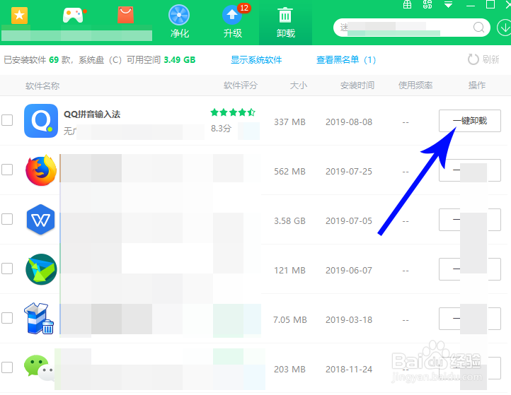511x395 pixels.
Task: Switch to the 净化 tab
Action: (x=179, y=22)
